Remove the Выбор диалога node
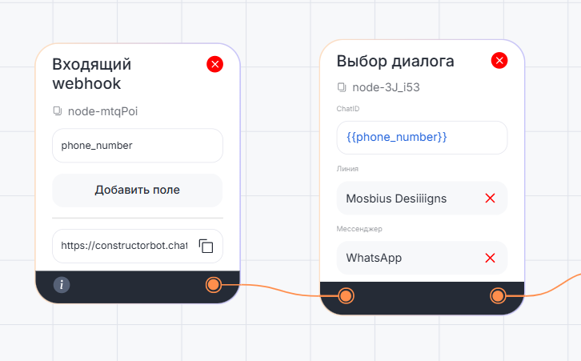581x361 pixels. [499, 61]
